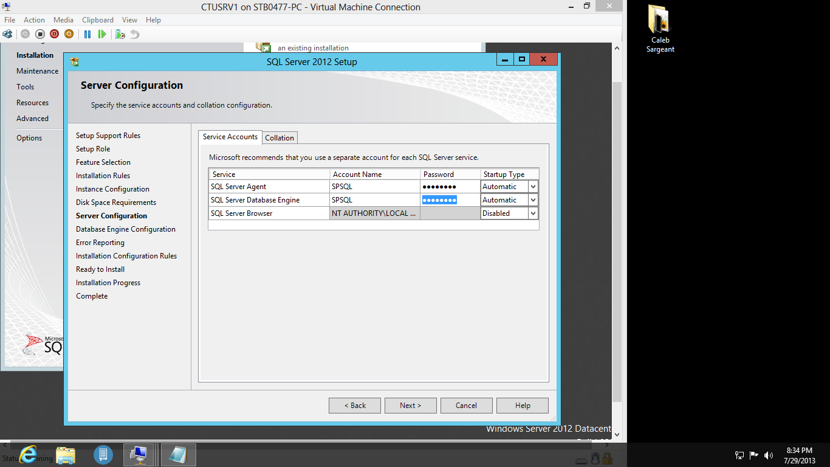This screenshot has height=467, width=830.
Task: Open the Clipboard menu
Action: coord(98,20)
